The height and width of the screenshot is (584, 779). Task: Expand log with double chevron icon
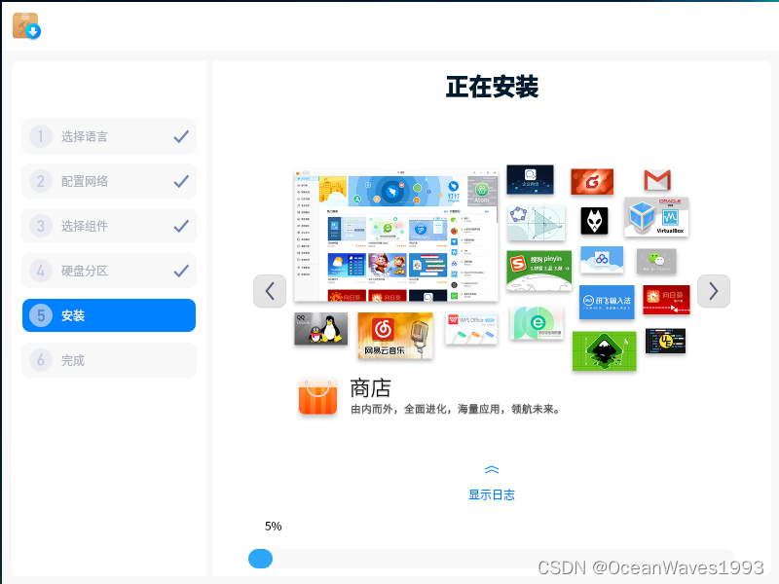(492, 470)
